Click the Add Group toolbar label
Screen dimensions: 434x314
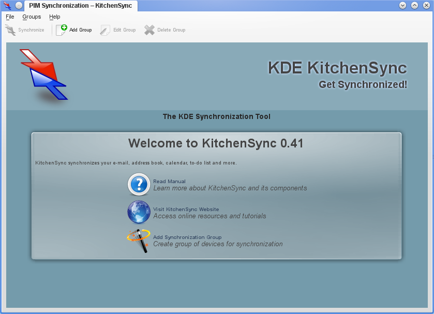(80, 30)
